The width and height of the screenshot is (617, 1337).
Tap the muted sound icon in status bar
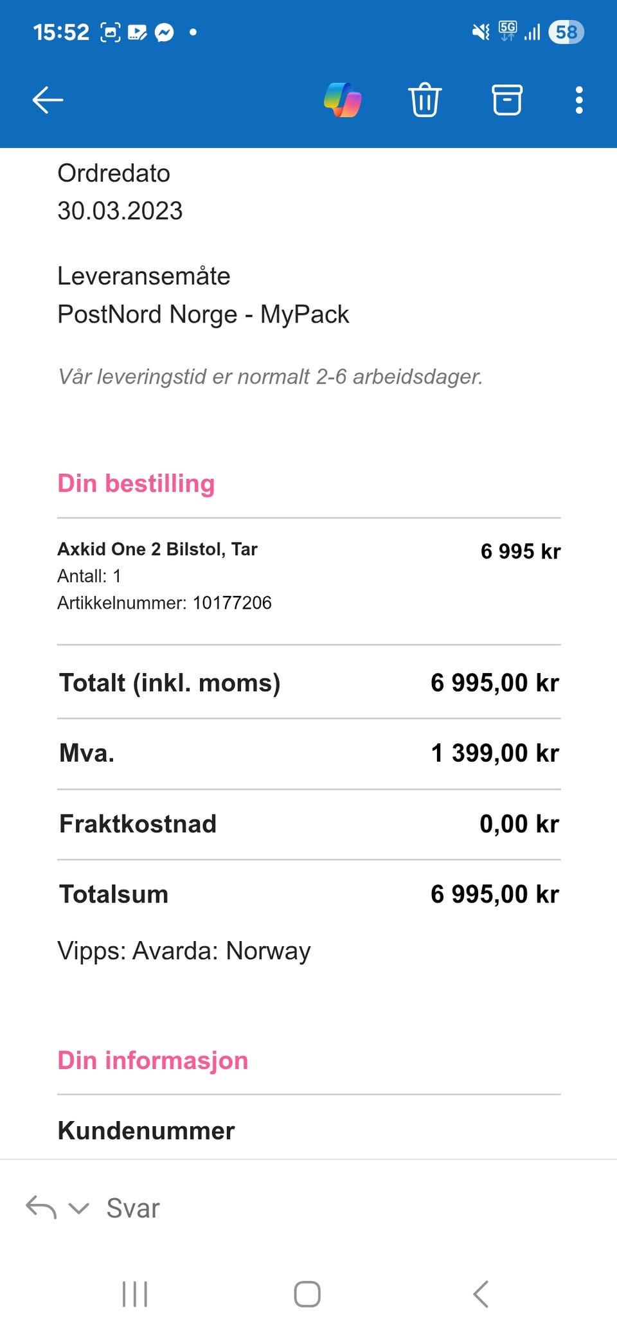[481, 32]
